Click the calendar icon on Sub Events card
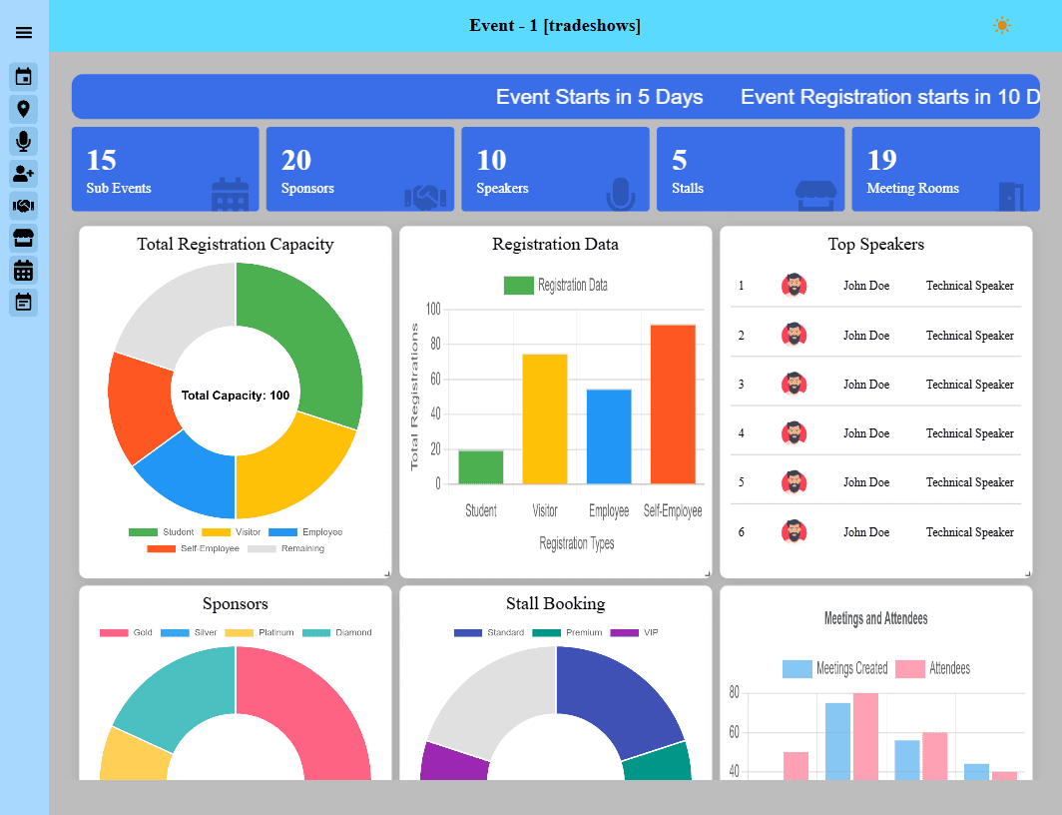Viewport: 1062px width, 815px height. 231,194
